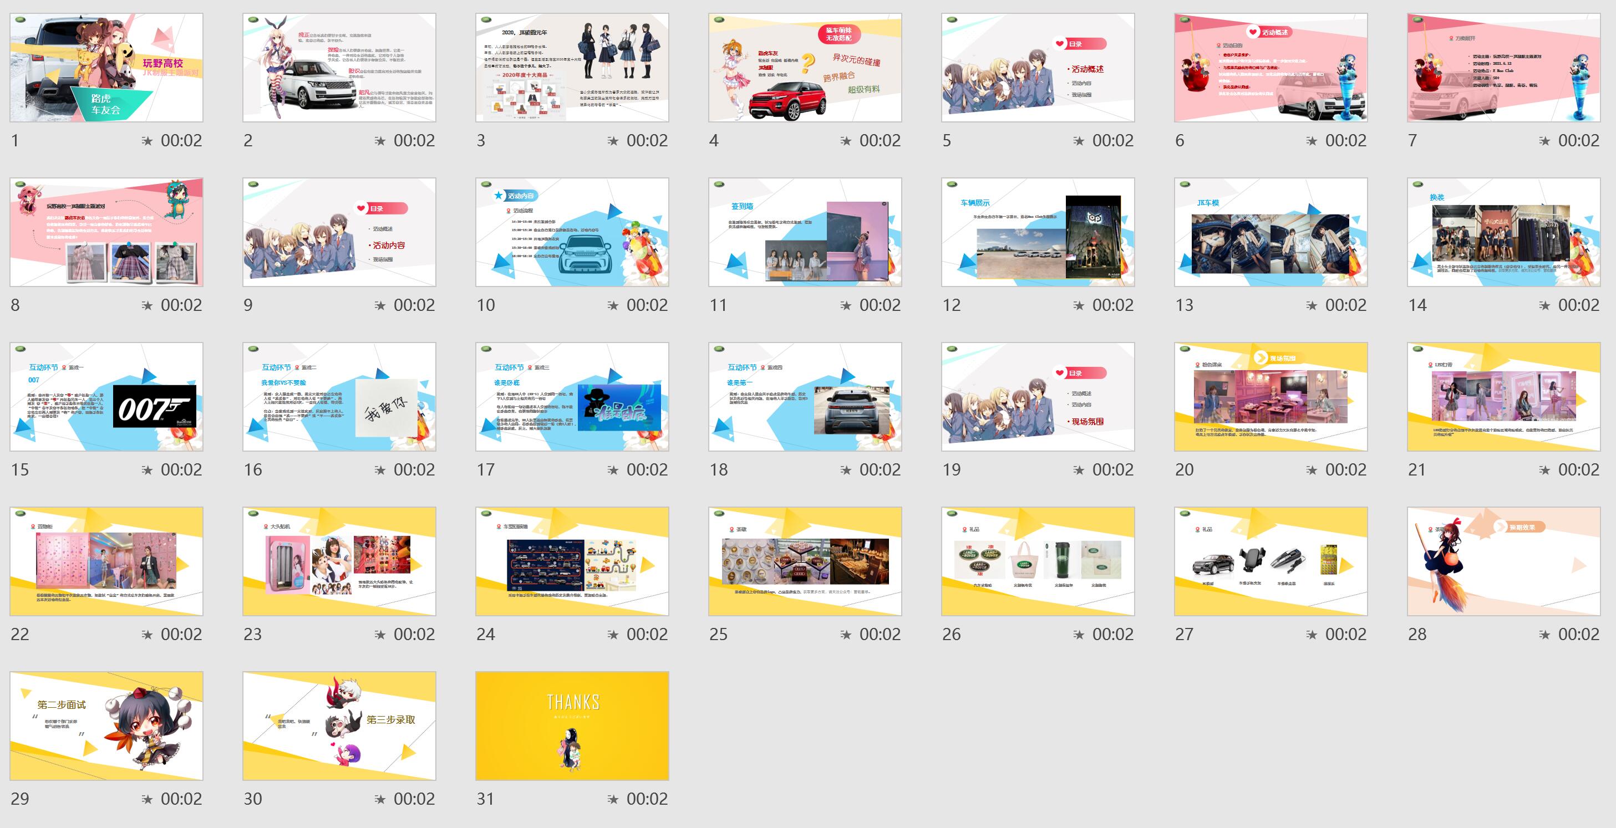Click the transition star icon under slide 20
Image resolution: width=1616 pixels, height=828 pixels.
[1311, 470]
